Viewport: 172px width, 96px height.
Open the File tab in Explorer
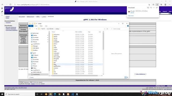tap(31, 26)
